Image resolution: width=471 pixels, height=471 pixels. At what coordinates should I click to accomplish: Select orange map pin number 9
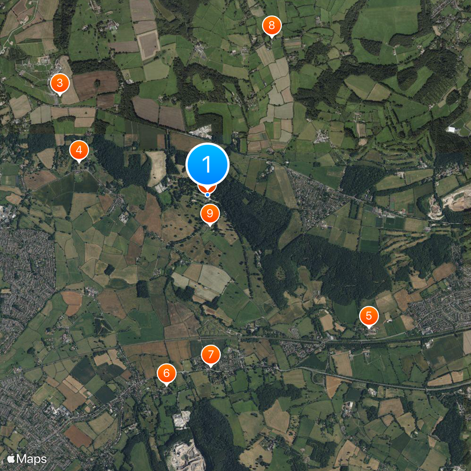point(210,214)
